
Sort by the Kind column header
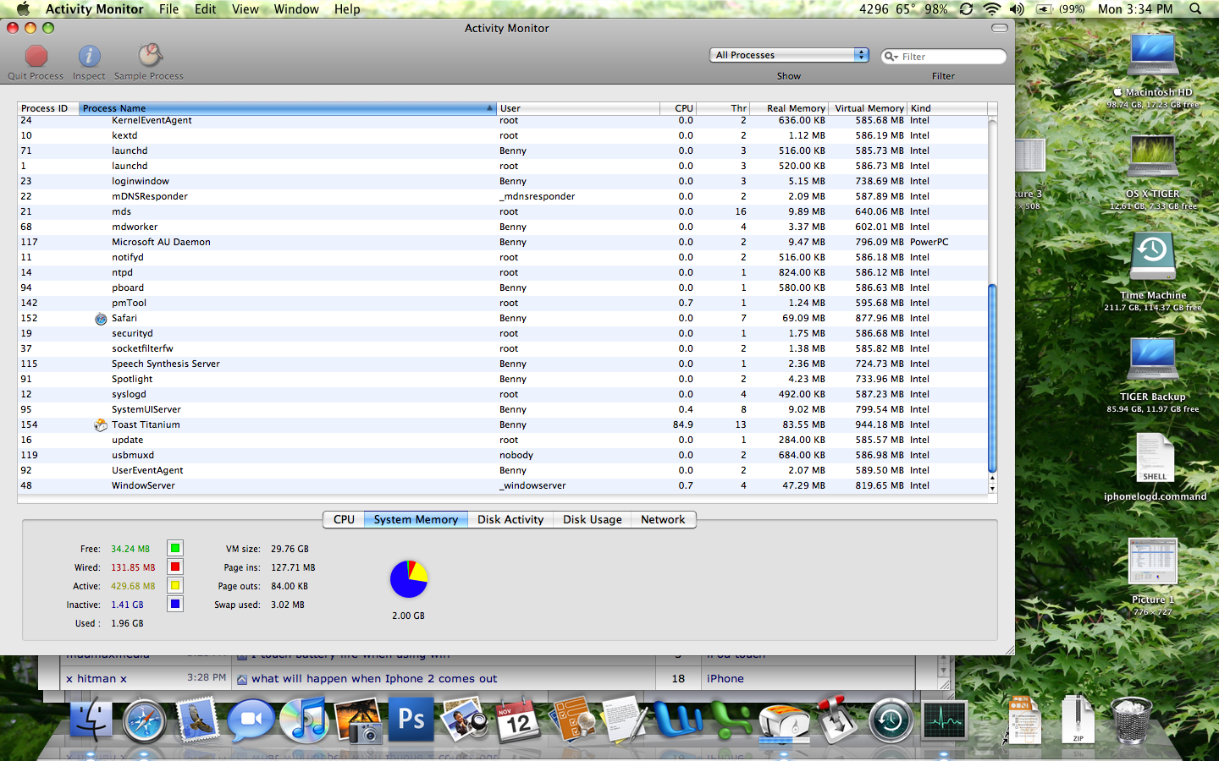947,108
